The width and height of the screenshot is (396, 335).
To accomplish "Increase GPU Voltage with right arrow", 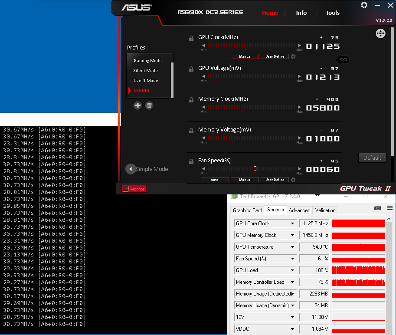I will pyautogui.click(x=299, y=76).
